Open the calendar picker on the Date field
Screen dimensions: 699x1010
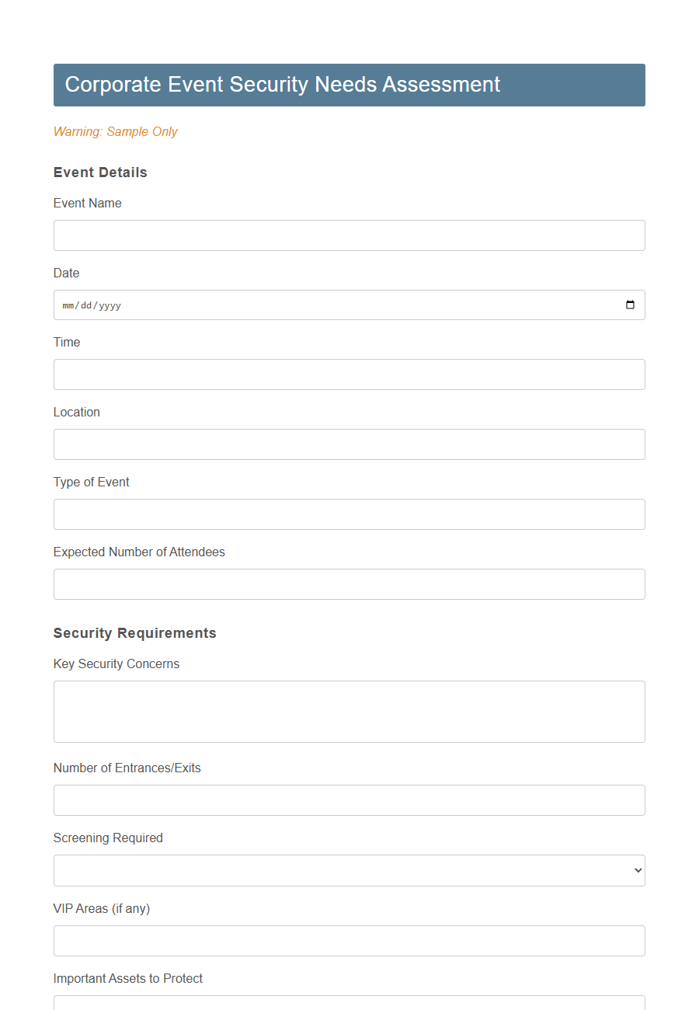click(x=629, y=305)
